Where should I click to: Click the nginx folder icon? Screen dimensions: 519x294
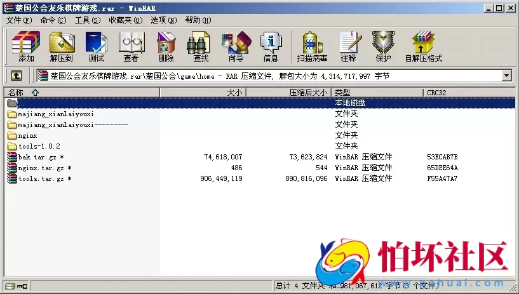(x=12, y=136)
